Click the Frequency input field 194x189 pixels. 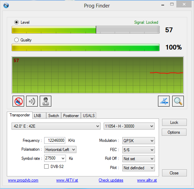55,140
